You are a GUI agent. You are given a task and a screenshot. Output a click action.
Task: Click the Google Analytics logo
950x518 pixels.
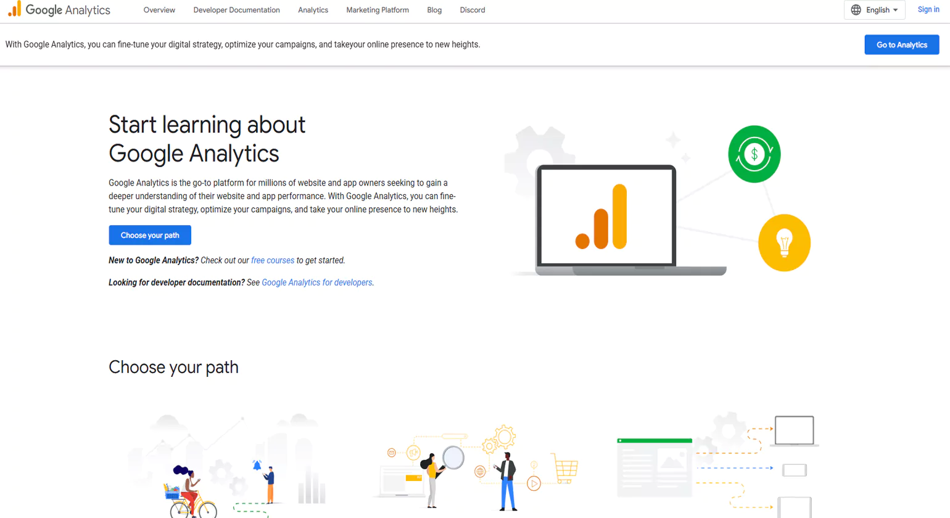pyautogui.click(x=59, y=10)
